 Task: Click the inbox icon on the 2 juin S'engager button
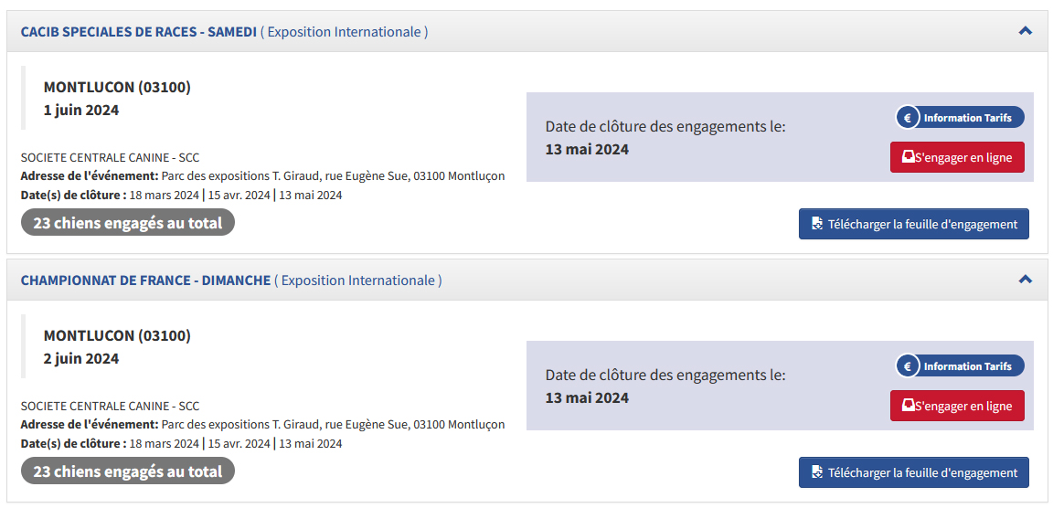909,406
